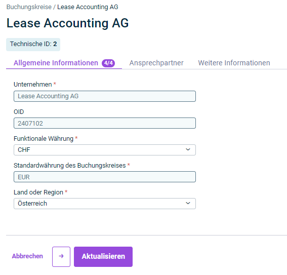The height and width of the screenshot is (275, 287).
Task: Click the right arrow next-step button
Action: (61, 256)
